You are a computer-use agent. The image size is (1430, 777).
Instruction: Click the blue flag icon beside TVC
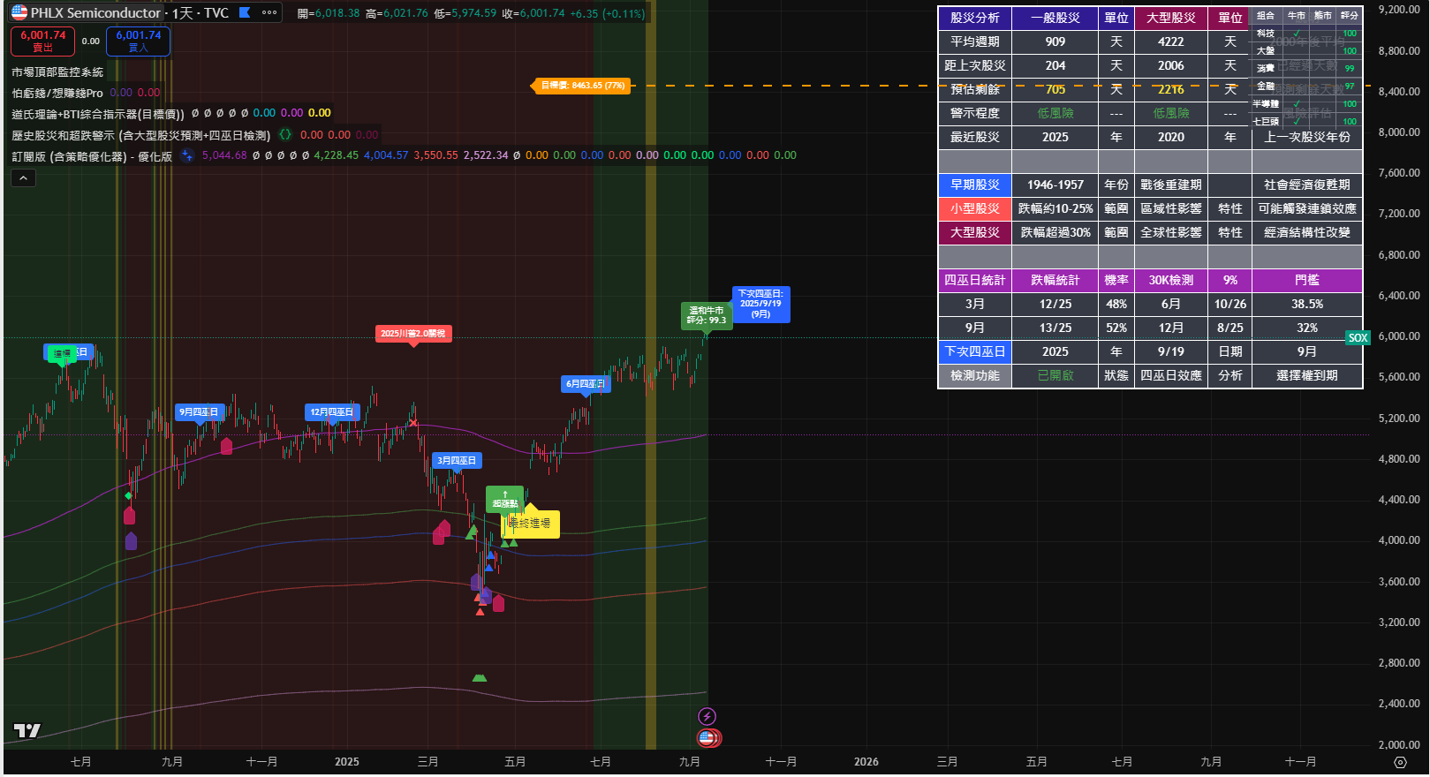tap(246, 12)
